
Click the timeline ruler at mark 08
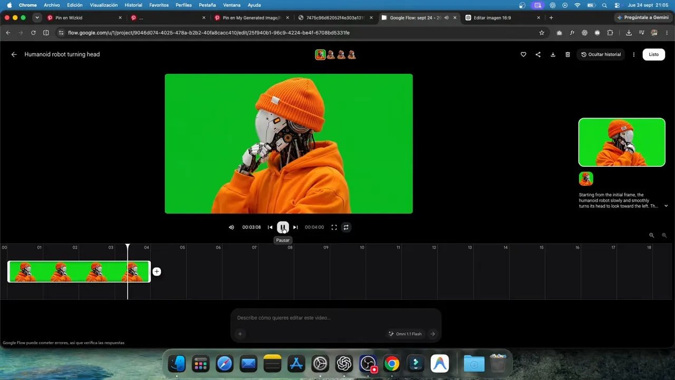click(290, 247)
